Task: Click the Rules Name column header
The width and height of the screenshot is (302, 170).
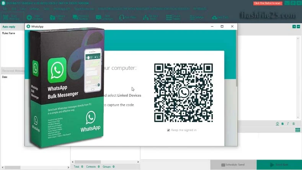Action: point(8,33)
